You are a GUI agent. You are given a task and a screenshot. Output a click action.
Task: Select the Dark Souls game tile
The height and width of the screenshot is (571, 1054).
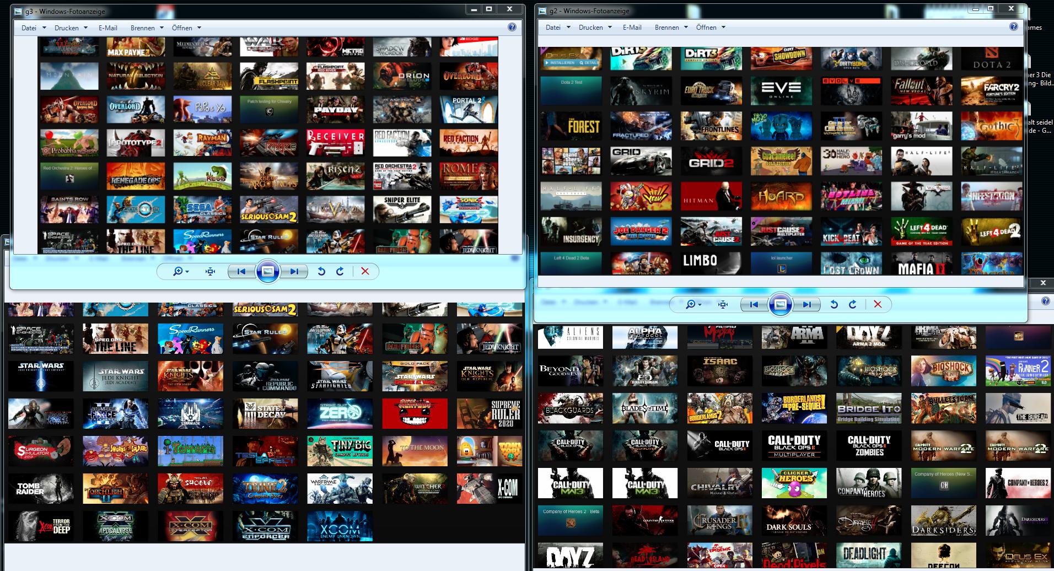click(794, 521)
